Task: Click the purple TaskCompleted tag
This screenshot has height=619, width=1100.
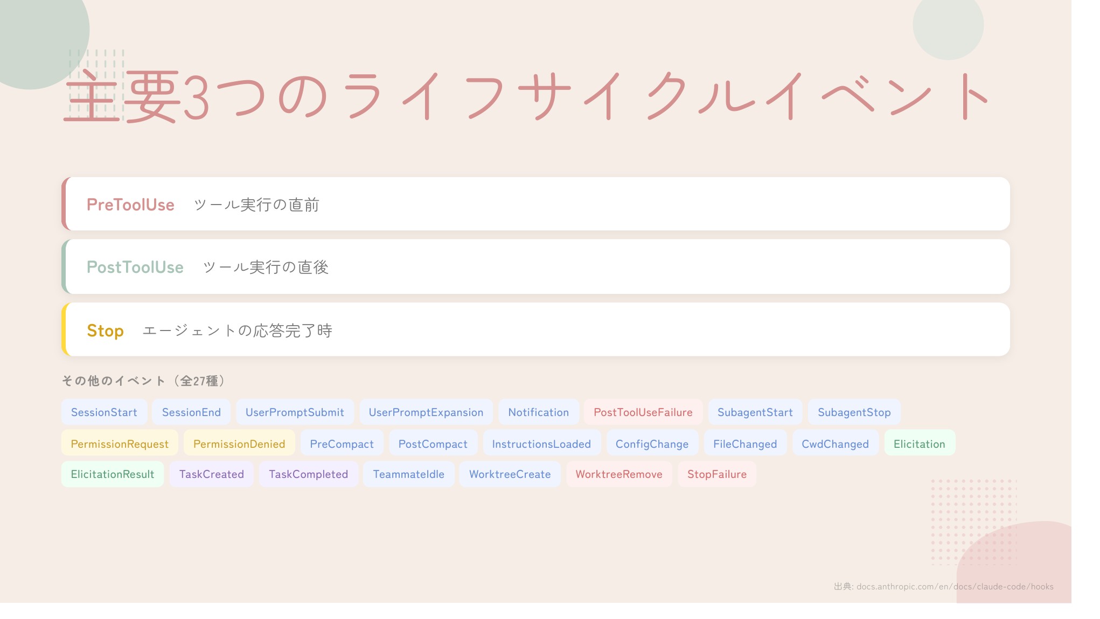Action: (308, 474)
